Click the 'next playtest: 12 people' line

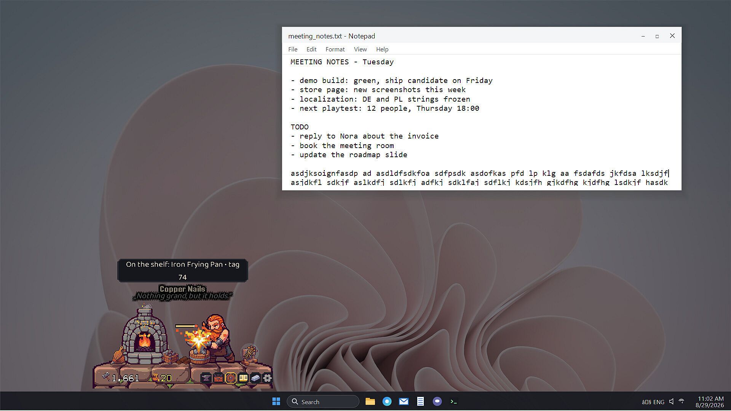[x=385, y=108]
